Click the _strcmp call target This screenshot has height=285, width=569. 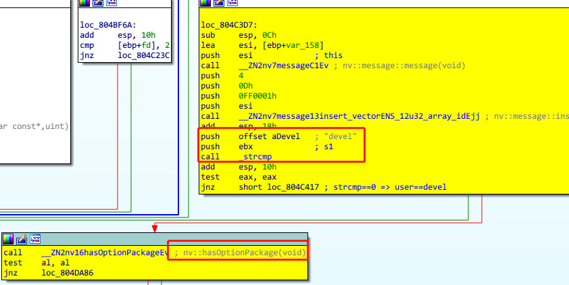click(260, 157)
